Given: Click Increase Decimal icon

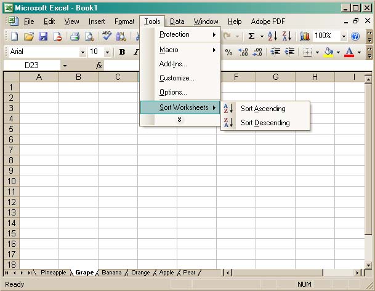Looking at the screenshot, I should coord(243,52).
